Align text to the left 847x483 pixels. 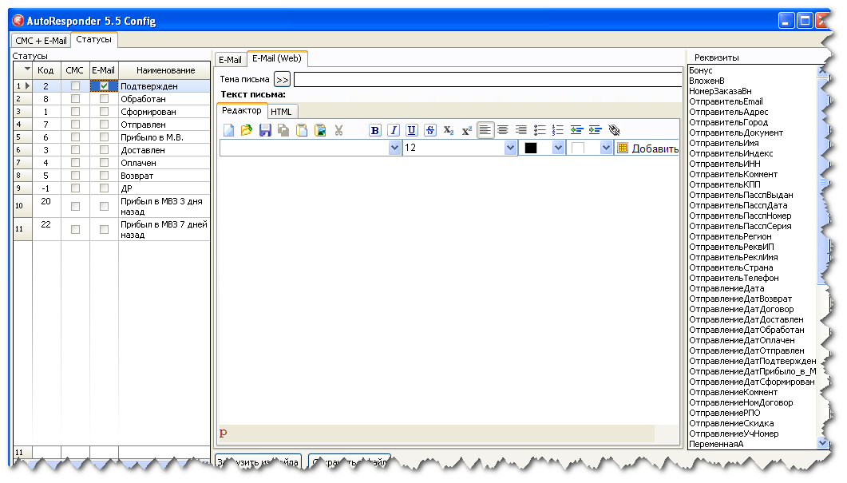[x=485, y=130]
